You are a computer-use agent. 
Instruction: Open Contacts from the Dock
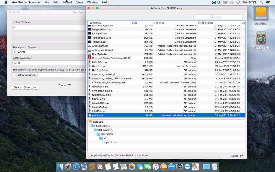[92, 166]
